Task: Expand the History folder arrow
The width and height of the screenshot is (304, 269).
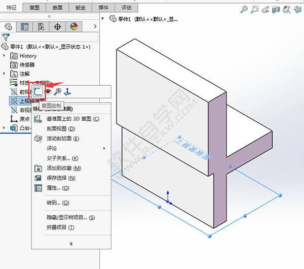Action: click(4, 55)
